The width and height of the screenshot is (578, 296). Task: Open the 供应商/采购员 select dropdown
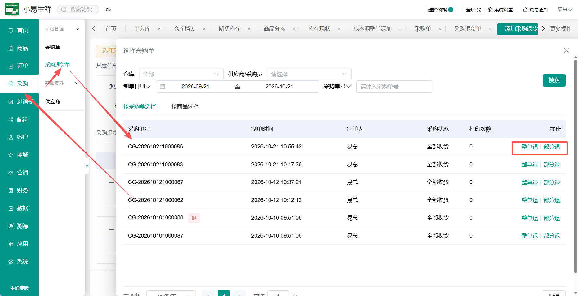(x=309, y=74)
